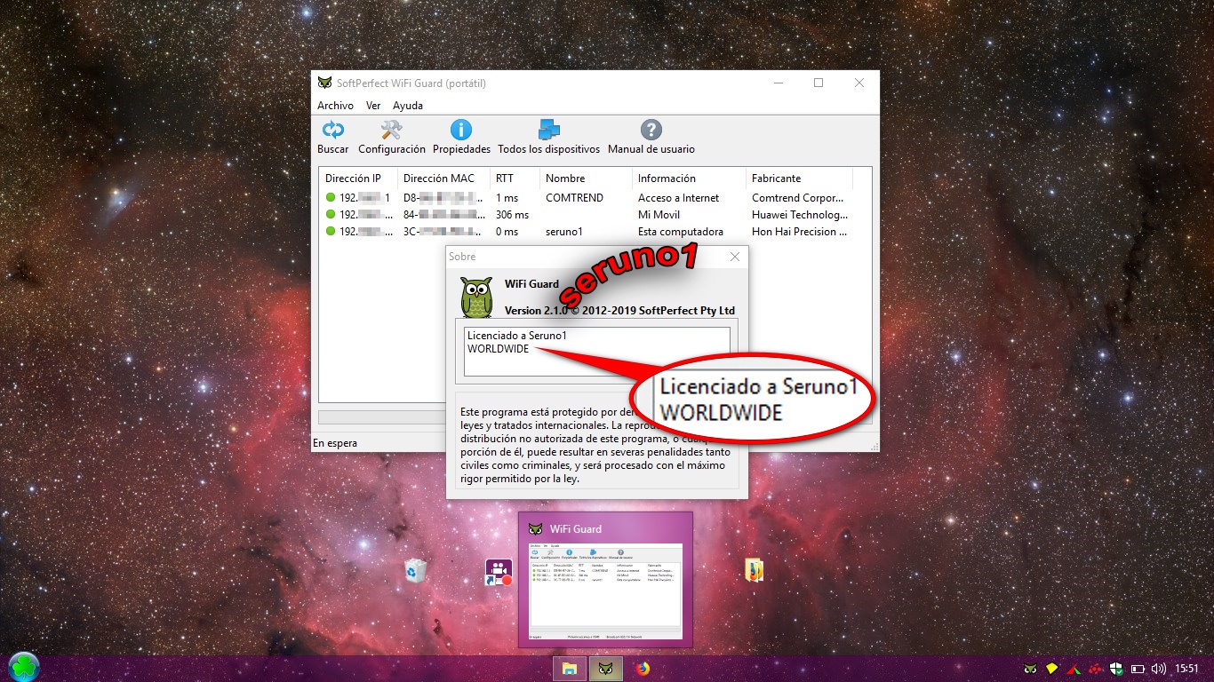
Task: Click the yellow tag tray icon
Action: pyautogui.click(x=1052, y=668)
